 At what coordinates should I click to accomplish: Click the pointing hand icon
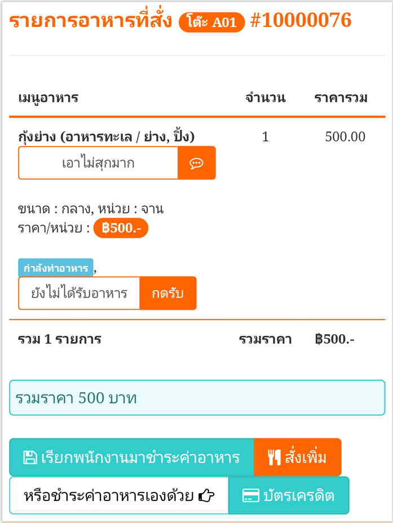(206, 495)
